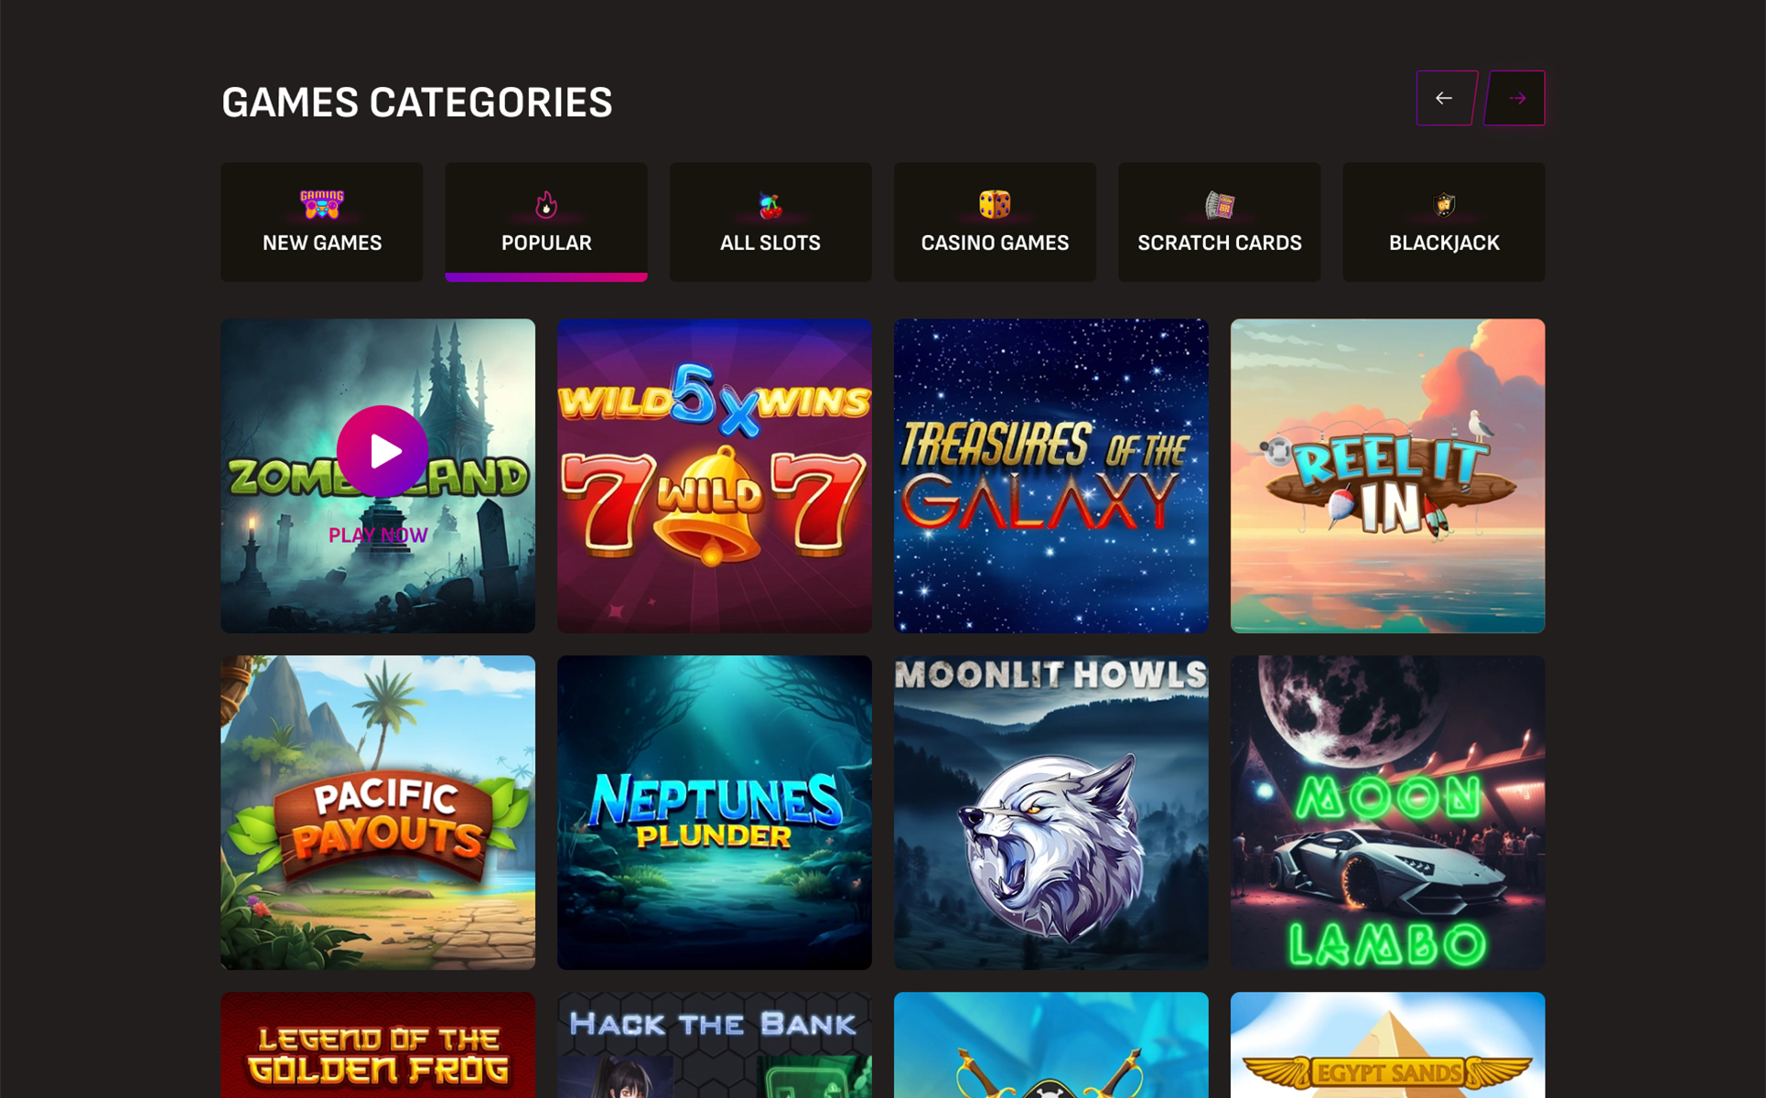Open Treasures of the Galaxy game
This screenshot has height=1098, width=1766.
click(x=1051, y=476)
